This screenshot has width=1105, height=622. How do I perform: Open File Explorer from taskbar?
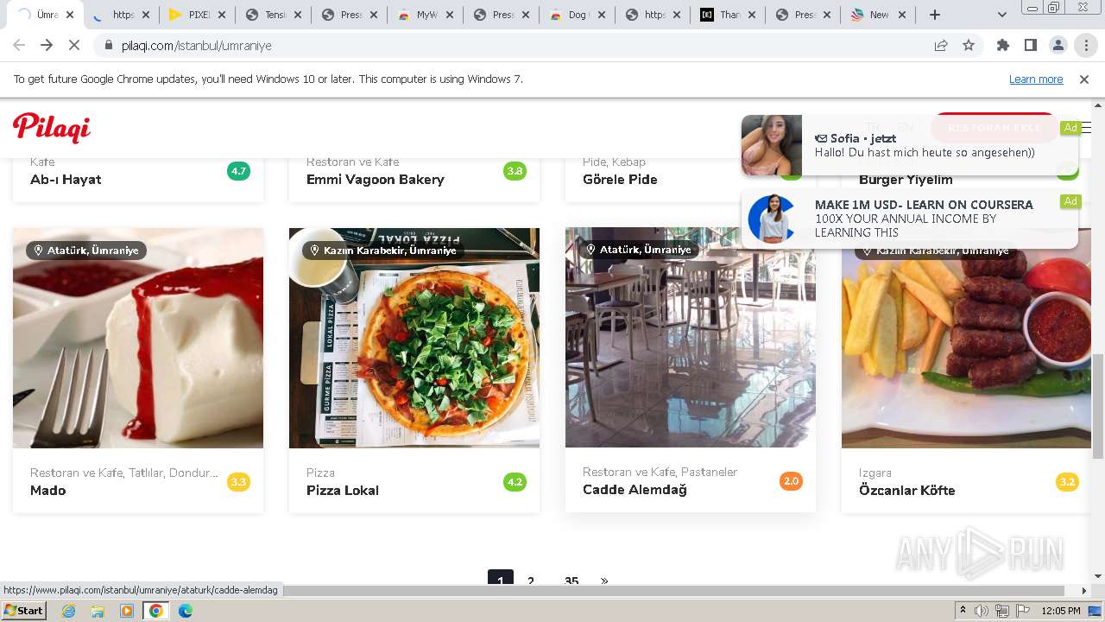(x=98, y=611)
